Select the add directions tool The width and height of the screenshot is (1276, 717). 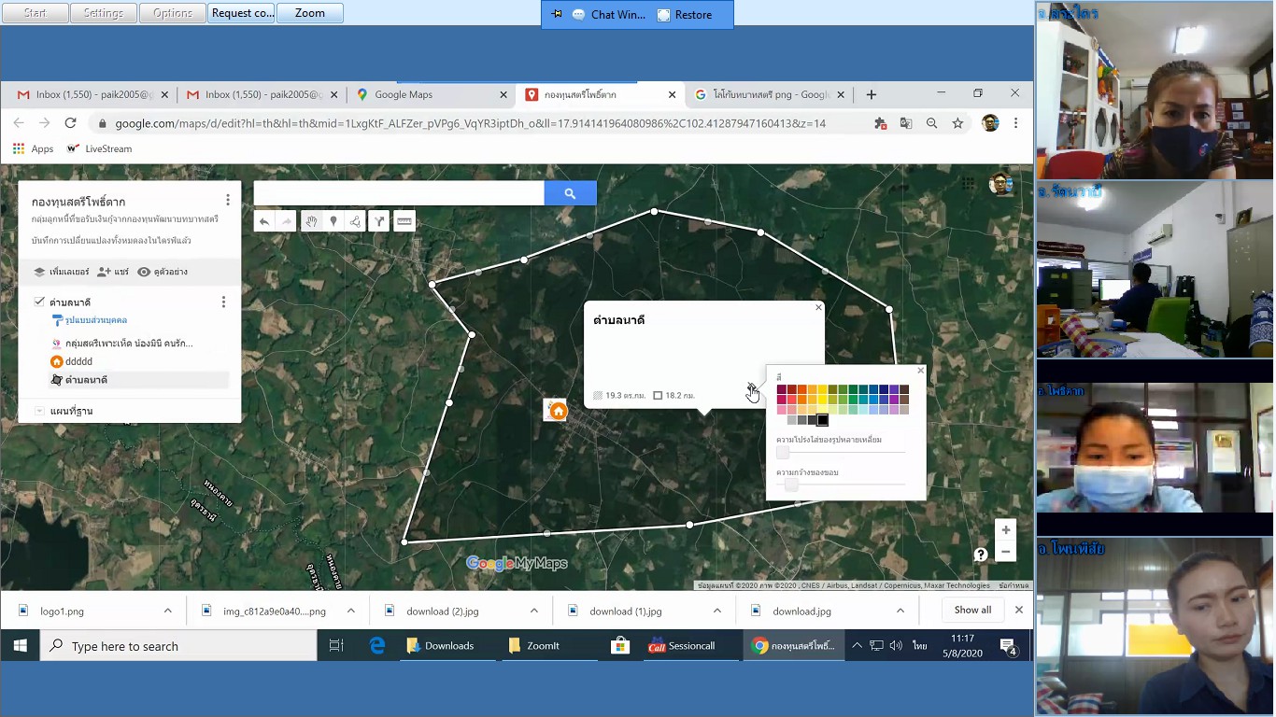378,221
